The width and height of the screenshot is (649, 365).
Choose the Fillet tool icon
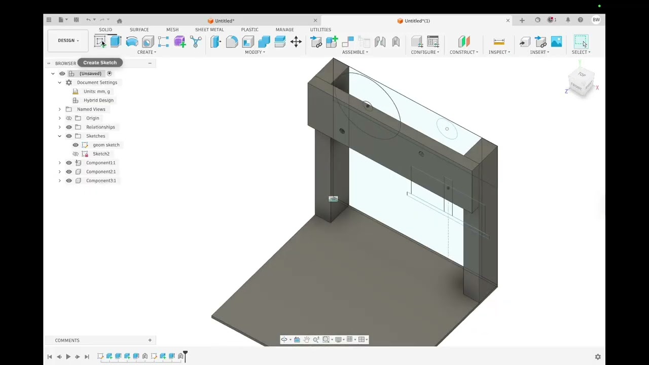coord(232,42)
